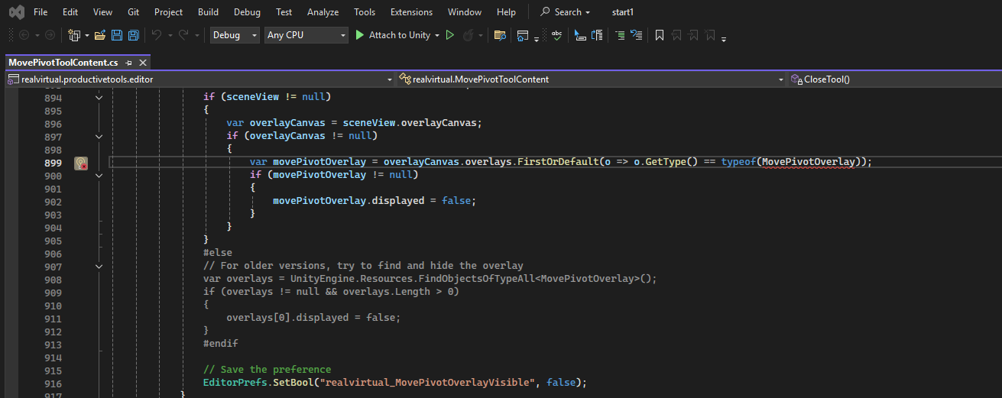Open the Debug menu

247,12
